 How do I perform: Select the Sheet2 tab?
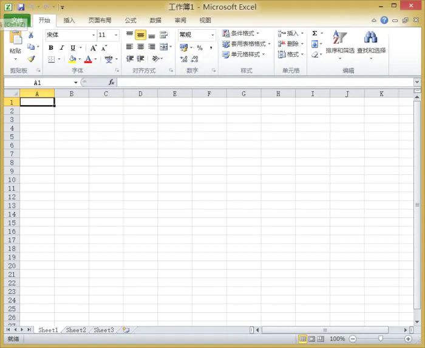(76, 330)
